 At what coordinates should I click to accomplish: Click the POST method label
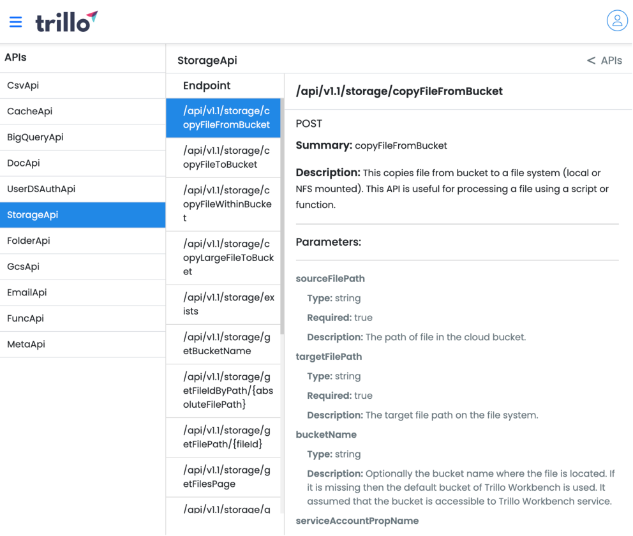(x=309, y=124)
